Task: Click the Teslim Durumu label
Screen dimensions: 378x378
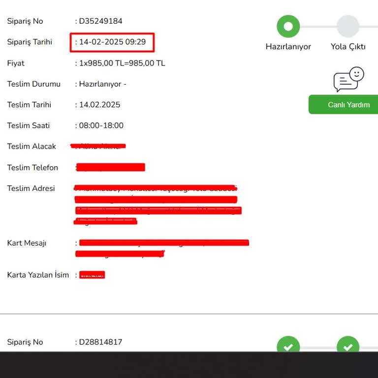Action: click(34, 84)
